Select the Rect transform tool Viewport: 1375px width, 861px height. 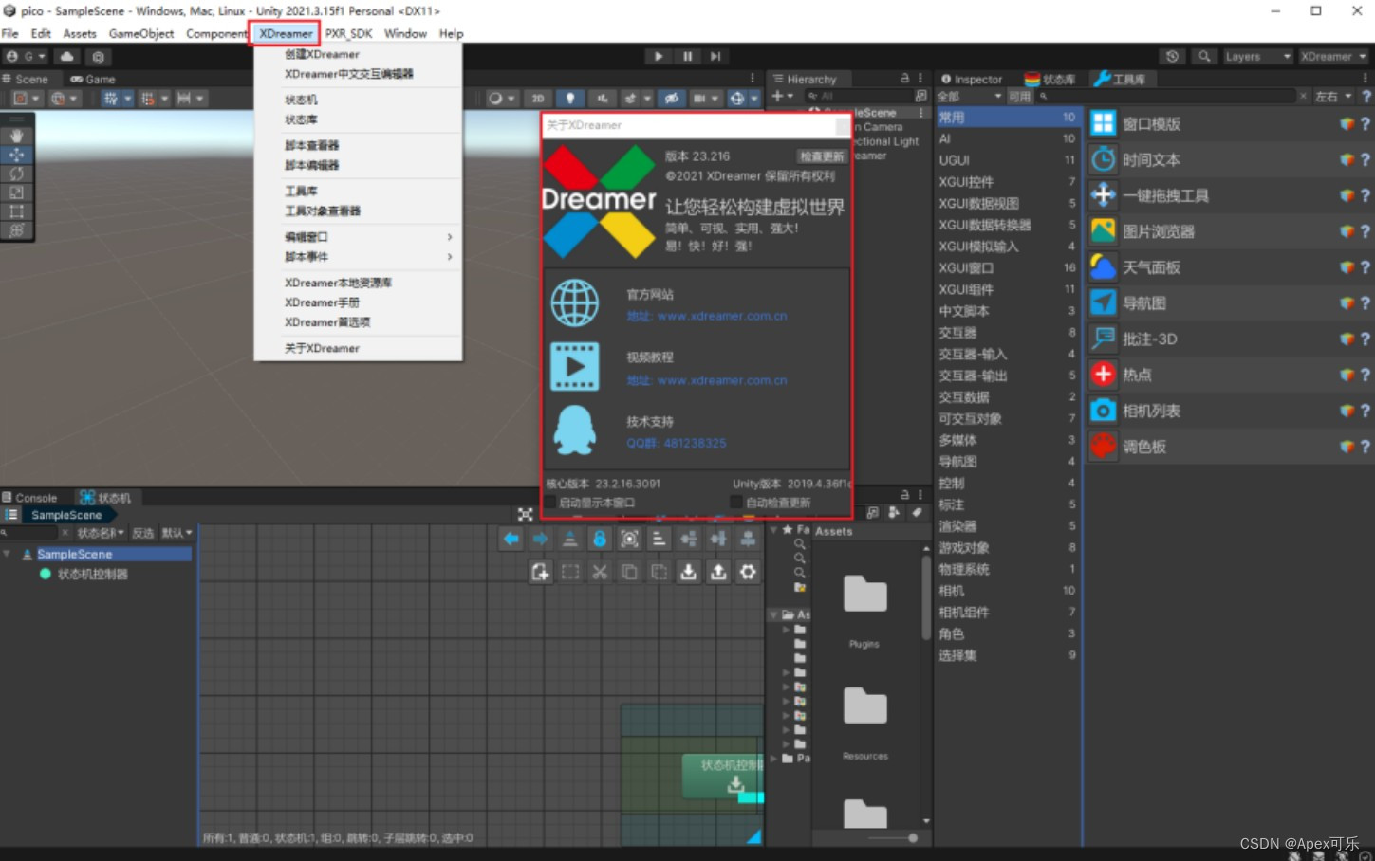(x=17, y=211)
